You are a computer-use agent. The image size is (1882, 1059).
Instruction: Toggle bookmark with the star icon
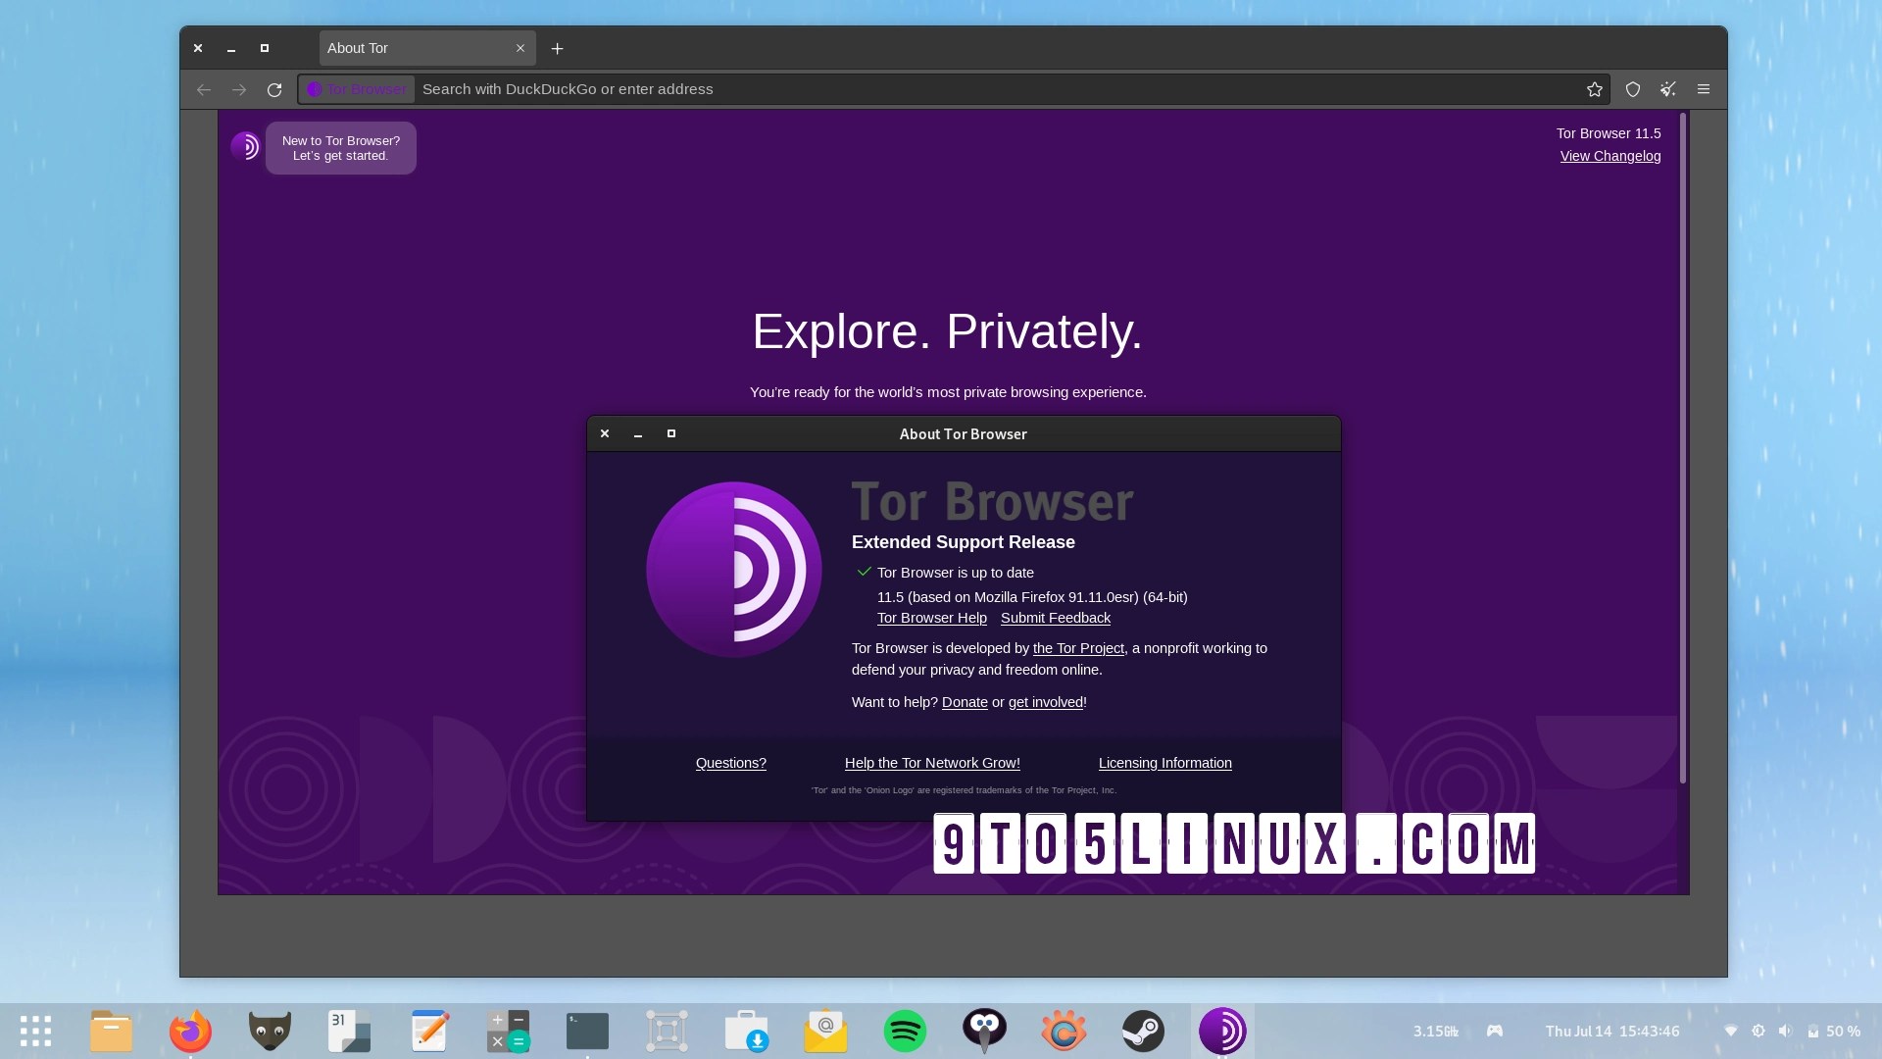(x=1595, y=88)
